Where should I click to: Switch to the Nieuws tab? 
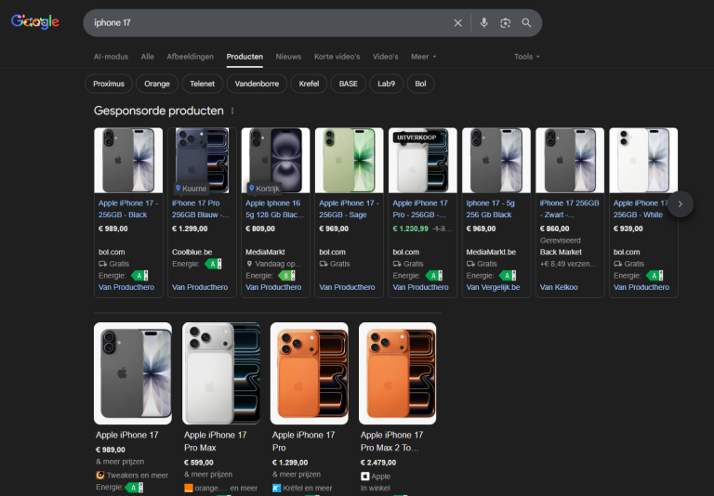288,57
